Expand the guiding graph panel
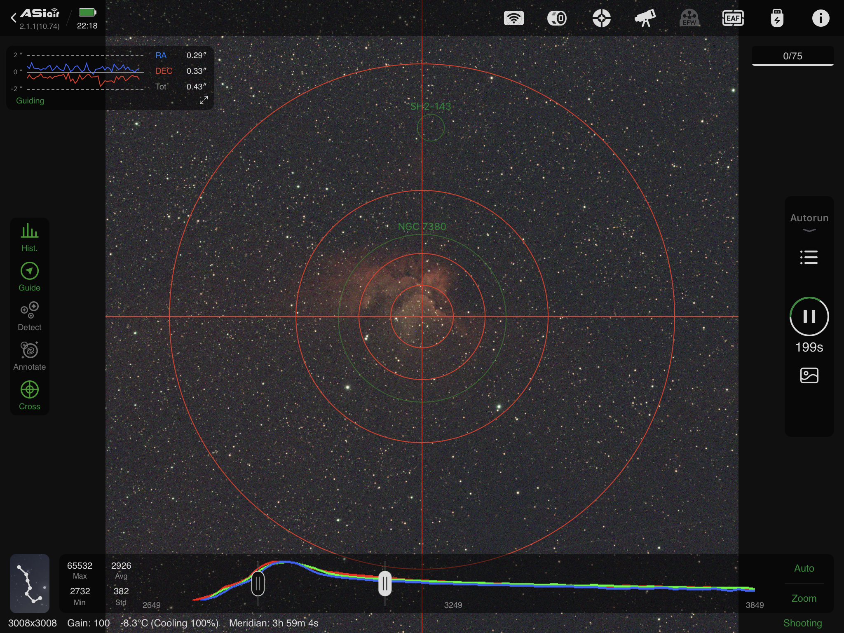844x633 pixels. (x=204, y=100)
